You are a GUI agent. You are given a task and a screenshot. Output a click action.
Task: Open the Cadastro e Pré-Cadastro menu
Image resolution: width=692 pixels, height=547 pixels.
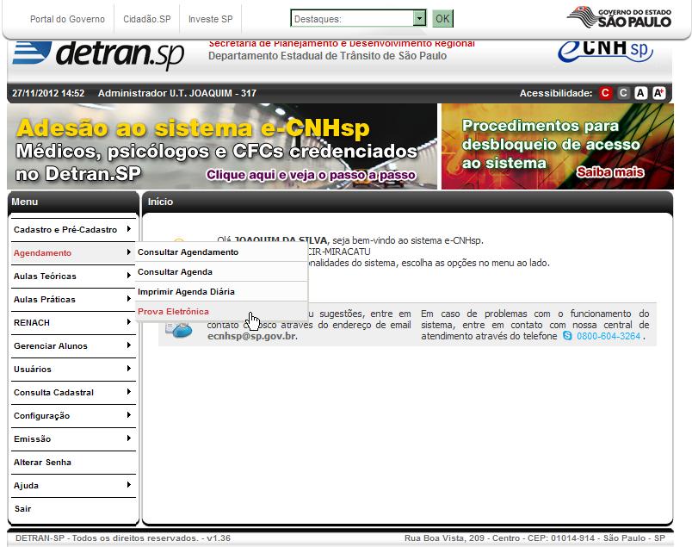[73, 229]
